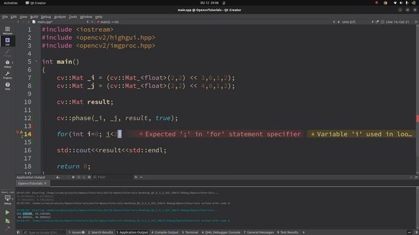
Task: Collapse main() at line 5 fold marker
Action: coord(37,61)
